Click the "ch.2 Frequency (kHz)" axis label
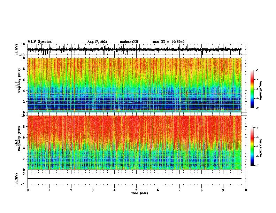Viewport: 276px width, 213px height. (x=18, y=139)
